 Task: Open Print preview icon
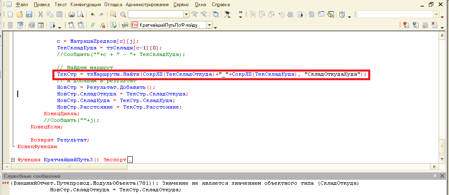[x=81, y=14]
